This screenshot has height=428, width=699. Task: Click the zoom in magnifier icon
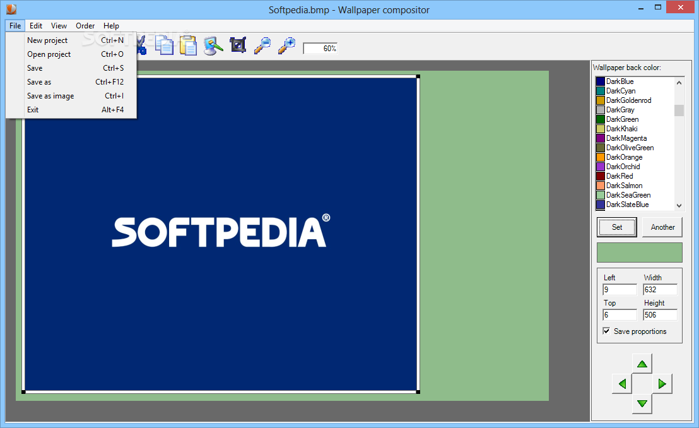coord(286,45)
